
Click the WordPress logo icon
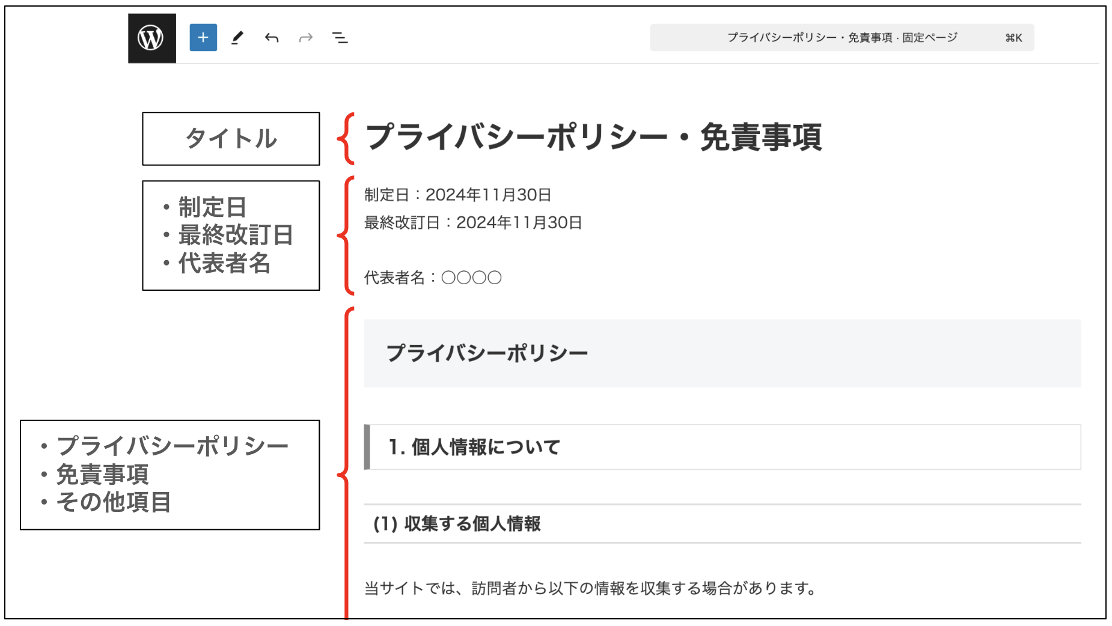click(151, 38)
